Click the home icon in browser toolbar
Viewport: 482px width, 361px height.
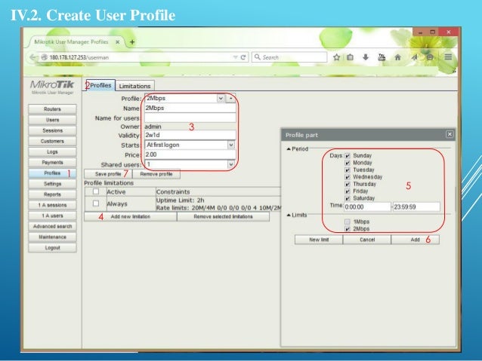point(397,57)
